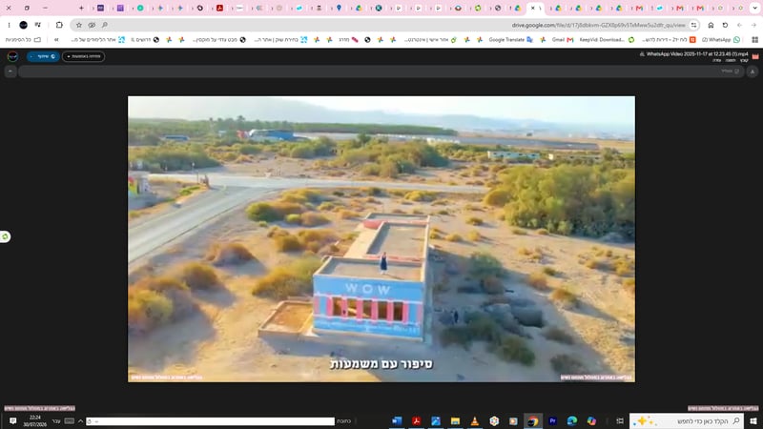Click the zoom magnifier in the address bar
Viewport: 763px width, 429px height.
pyautogui.click(x=105, y=25)
